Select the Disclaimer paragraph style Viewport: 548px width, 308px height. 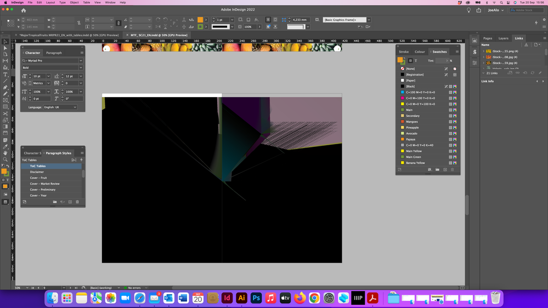[x=37, y=172]
